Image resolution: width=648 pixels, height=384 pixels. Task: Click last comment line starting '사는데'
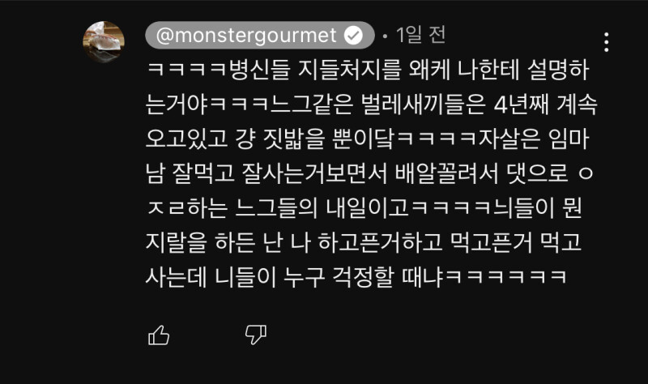coord(356,277)
